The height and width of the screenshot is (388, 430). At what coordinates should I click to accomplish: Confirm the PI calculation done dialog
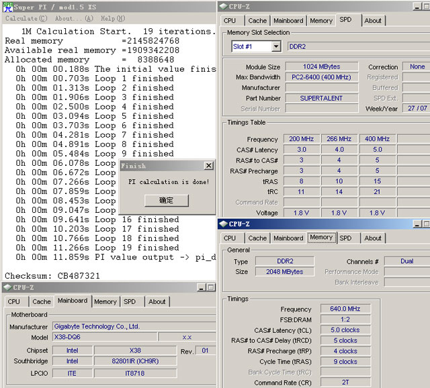click(x=166, y=201)
